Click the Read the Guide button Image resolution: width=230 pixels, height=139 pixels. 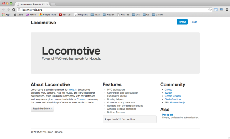[43, 108]
